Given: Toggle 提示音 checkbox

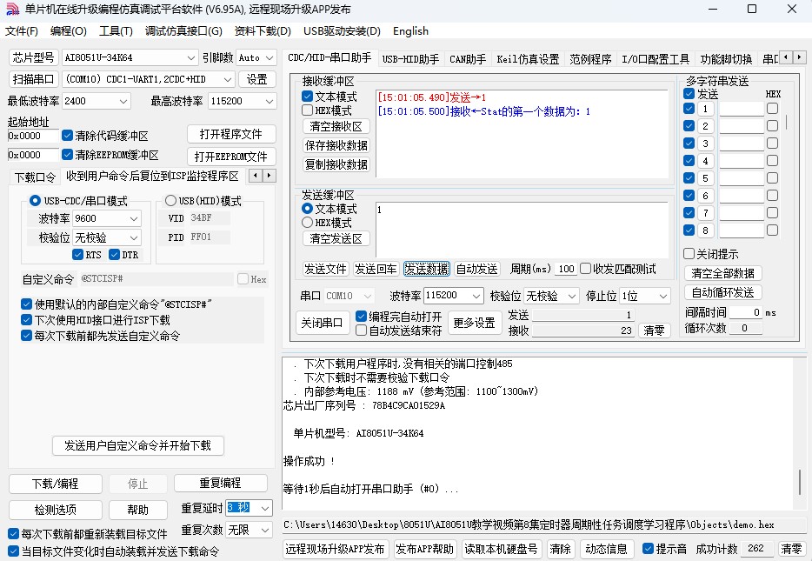Looking at the screenshot, I should [648, 548].
